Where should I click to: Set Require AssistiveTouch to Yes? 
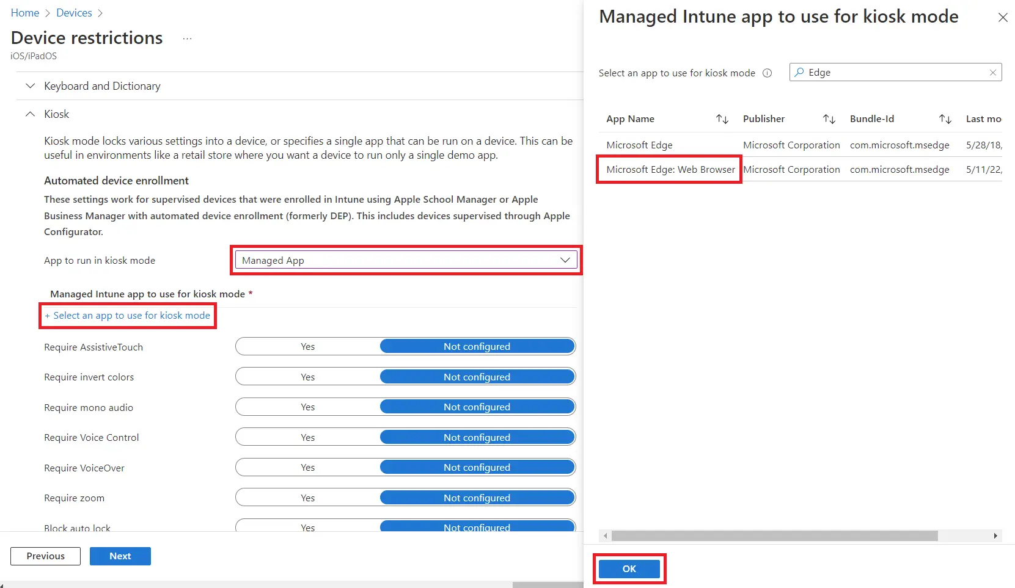click(308, 347)
